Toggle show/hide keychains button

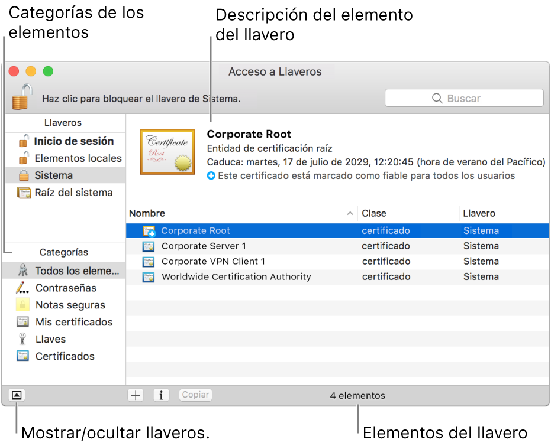pyautogui.click(x=17, y=395)
